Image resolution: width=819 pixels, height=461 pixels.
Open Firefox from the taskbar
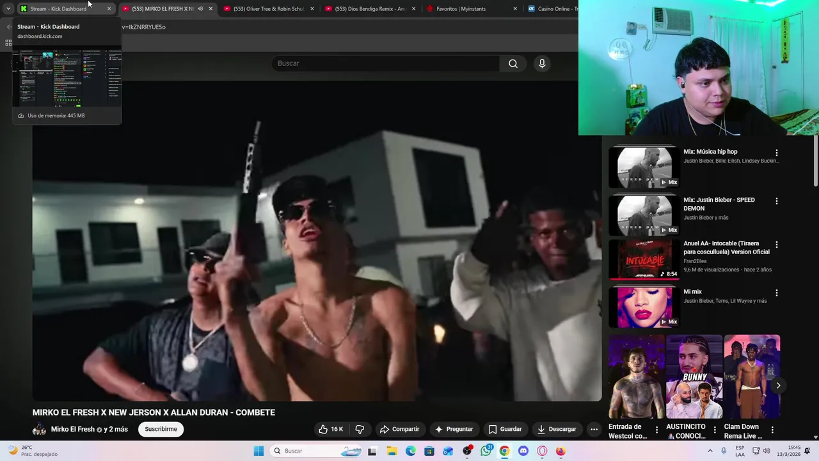tap(561, 451)
